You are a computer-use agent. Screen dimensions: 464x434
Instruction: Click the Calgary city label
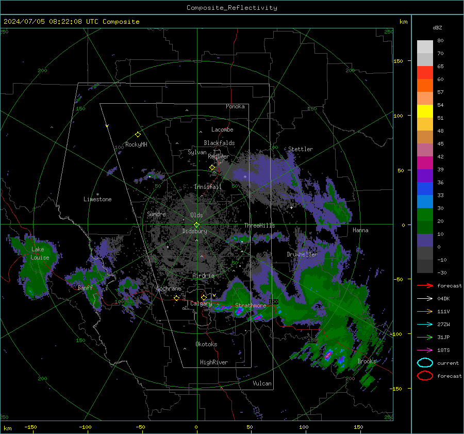[201, 303]
